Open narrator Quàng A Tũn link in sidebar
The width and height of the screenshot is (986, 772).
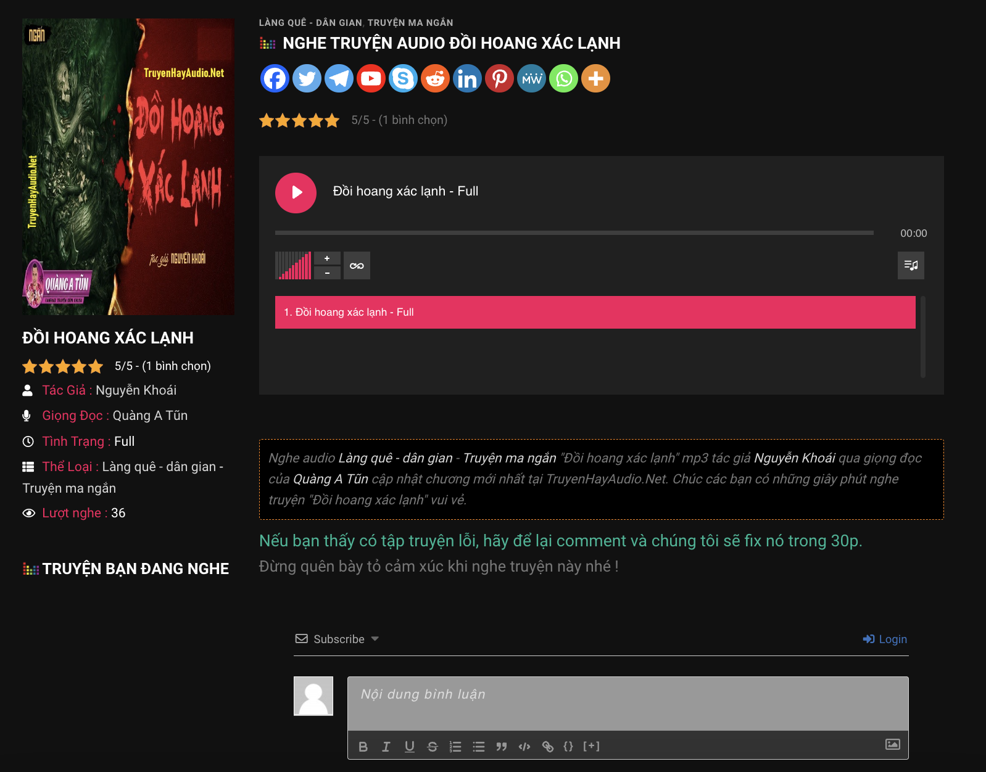150,416
